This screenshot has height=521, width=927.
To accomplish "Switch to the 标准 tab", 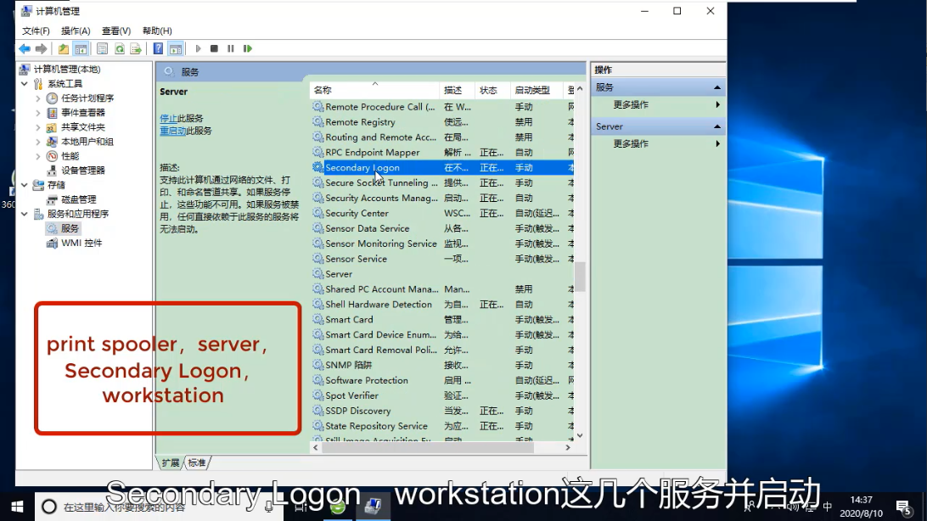I will point(197,462).
